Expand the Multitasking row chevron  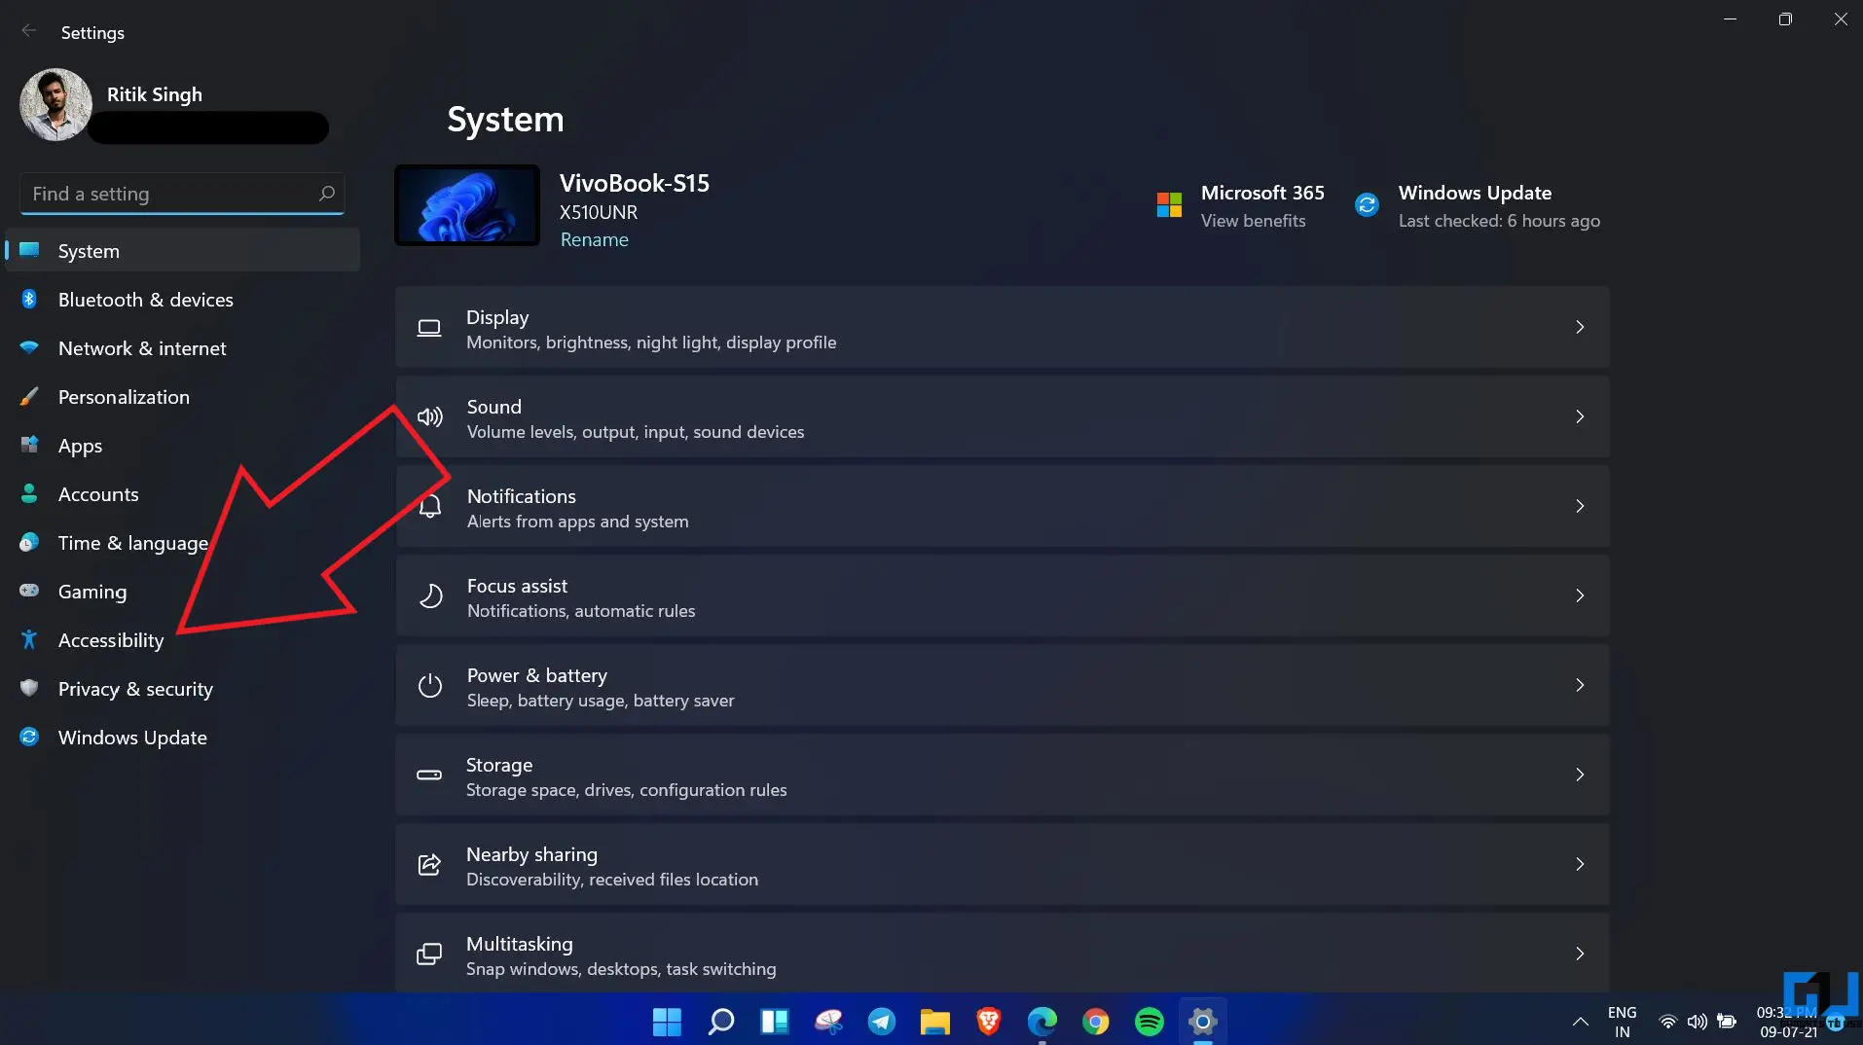(x=1580, y=954)
